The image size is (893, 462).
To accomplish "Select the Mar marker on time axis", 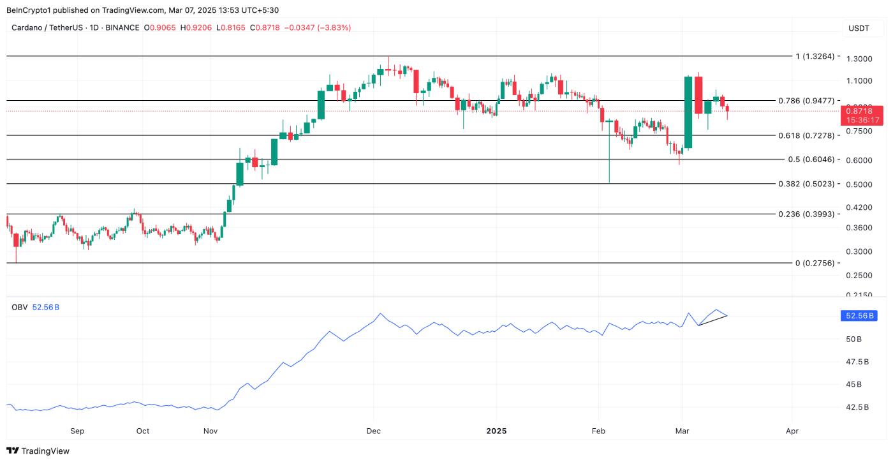I will click(683, 431).
